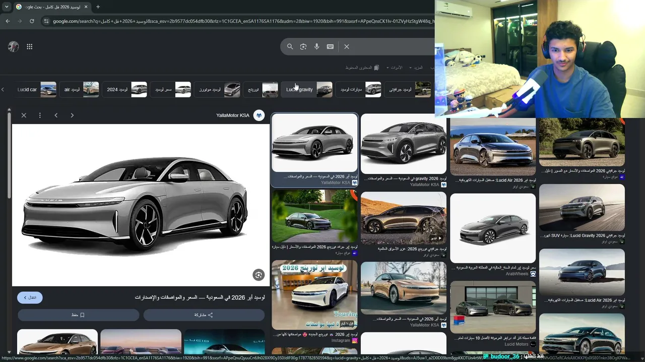
Task: Open the large silver Lucid Air preview image
Action: (x=141, y=205)
